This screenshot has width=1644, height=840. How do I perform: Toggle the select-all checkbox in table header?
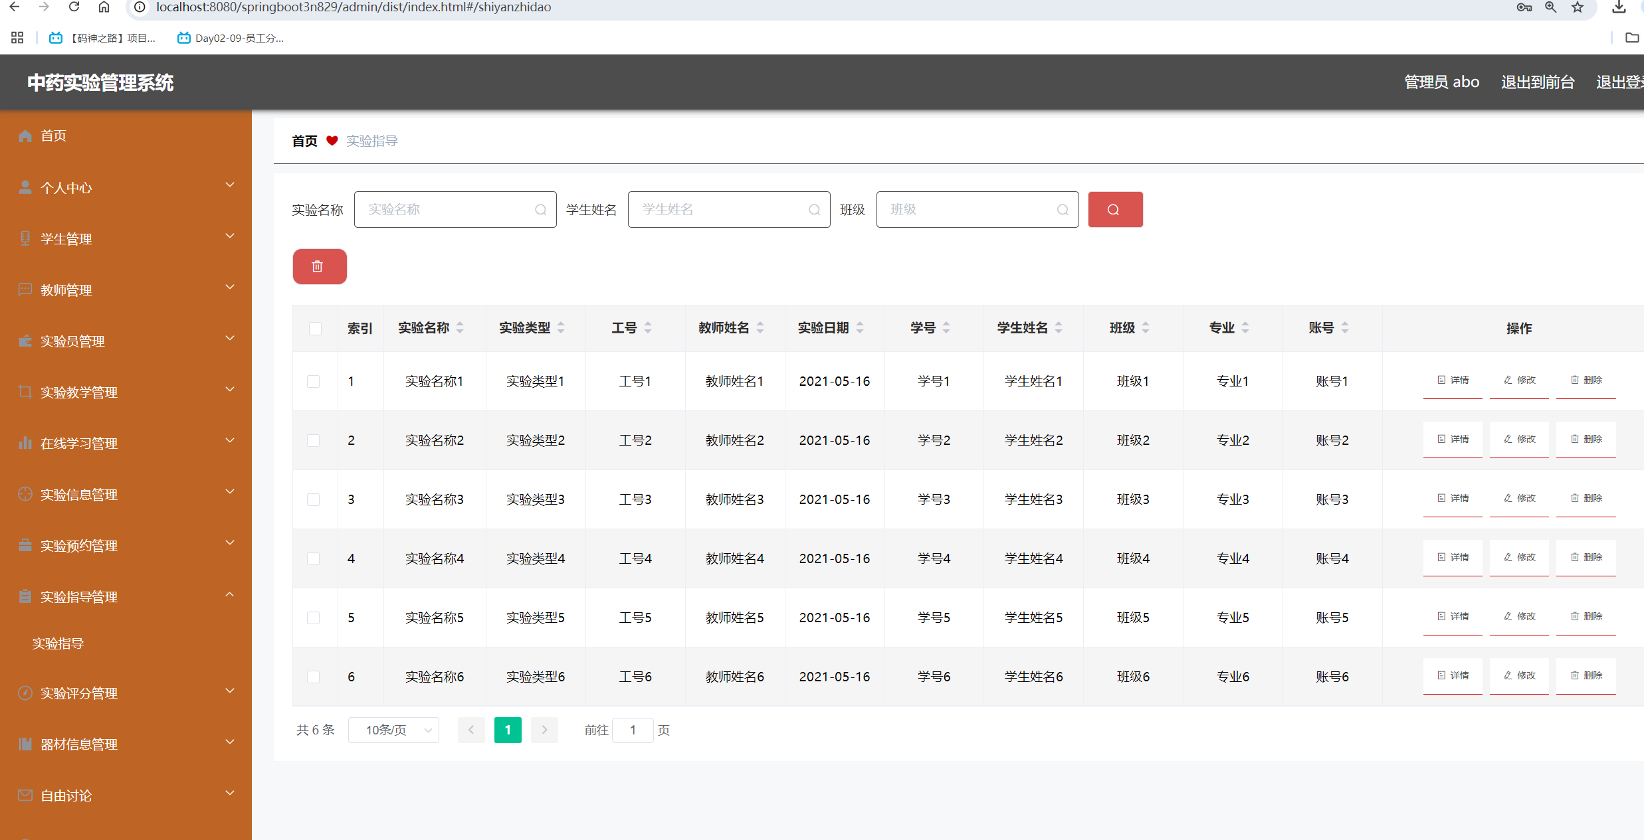click(x=315, y=328)
